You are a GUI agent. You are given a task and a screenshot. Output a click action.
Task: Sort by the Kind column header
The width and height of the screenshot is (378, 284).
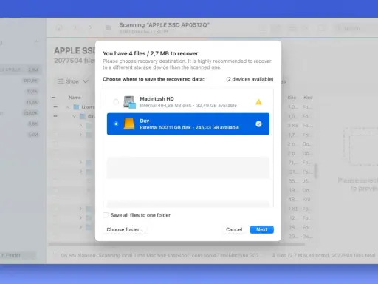coord(308,98)
